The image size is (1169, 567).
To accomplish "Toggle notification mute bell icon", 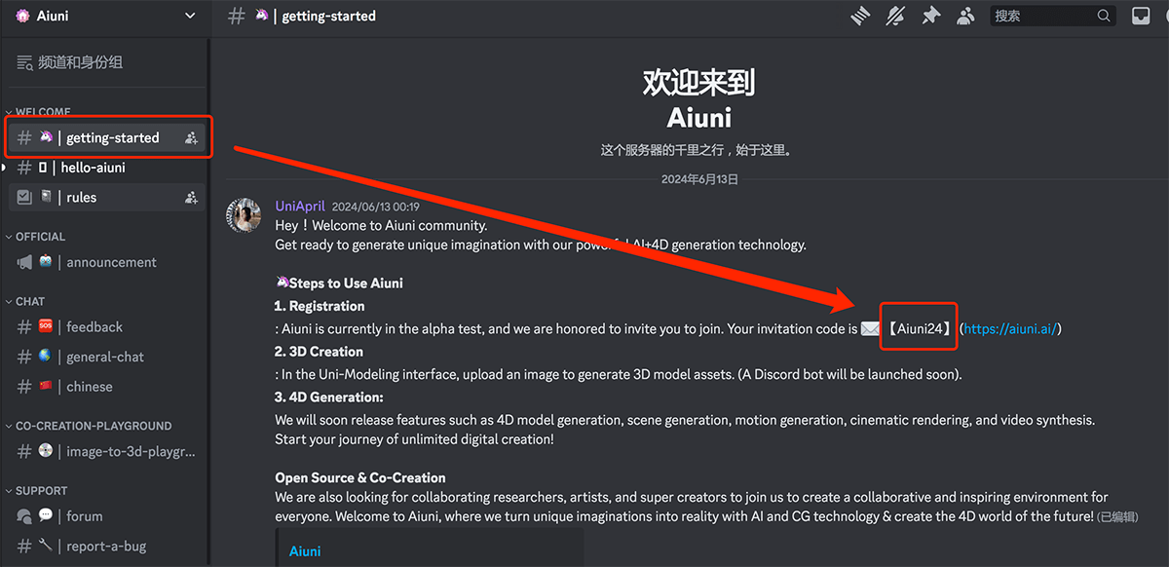I will [895, 16].
